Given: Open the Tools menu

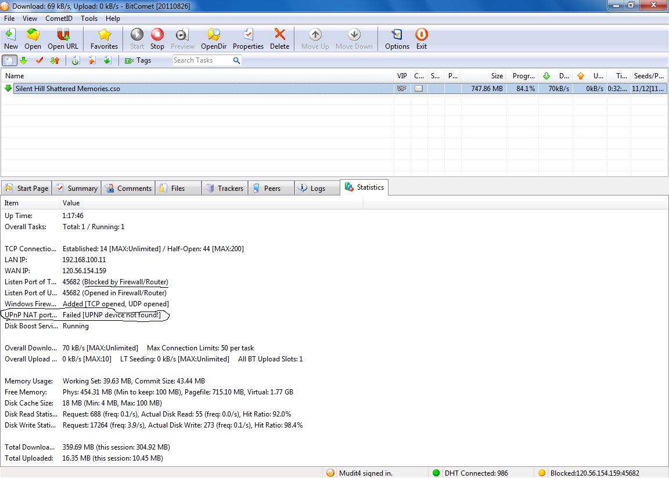Looking at the screenshot, I should pos(89,19).
